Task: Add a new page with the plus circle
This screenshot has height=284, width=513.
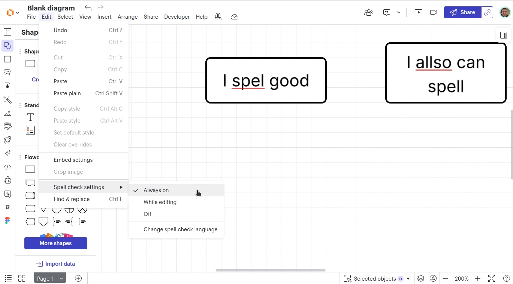Action: tap(78, 278)
